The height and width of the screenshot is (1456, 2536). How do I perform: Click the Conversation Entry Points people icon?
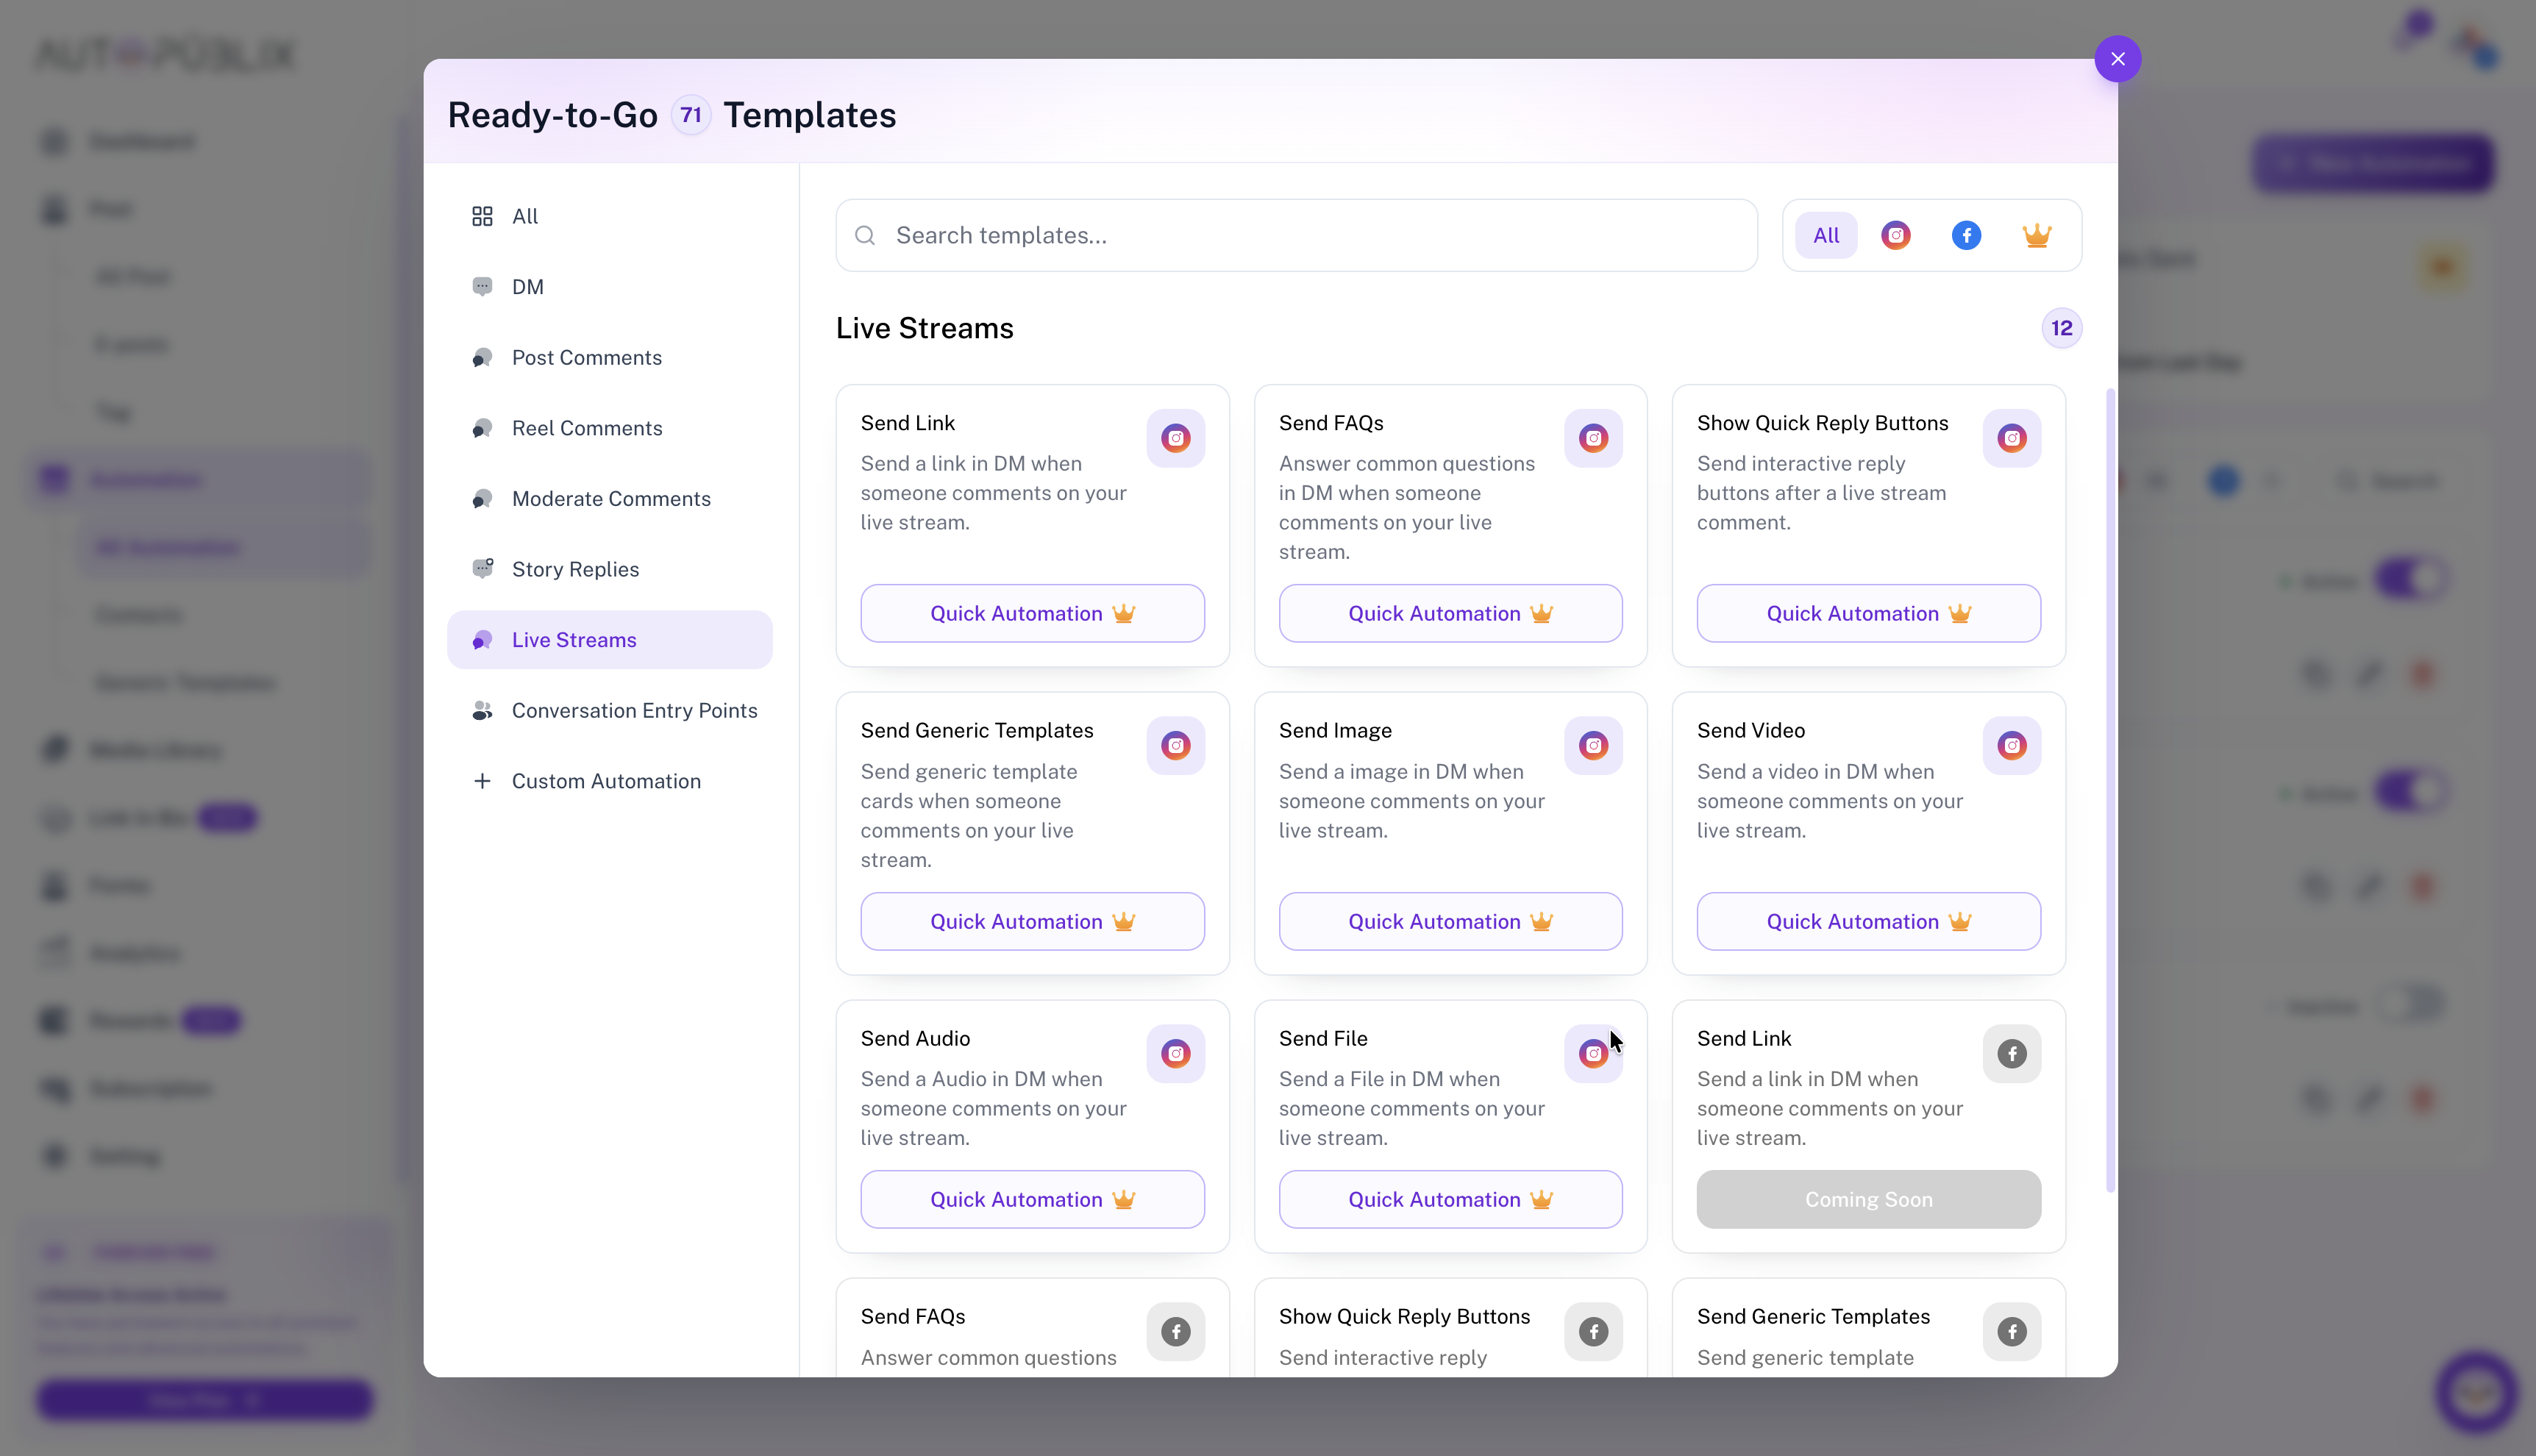point(482,710)
